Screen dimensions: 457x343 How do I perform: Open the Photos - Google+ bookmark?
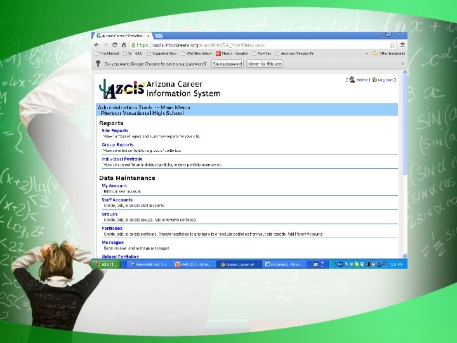232,53
